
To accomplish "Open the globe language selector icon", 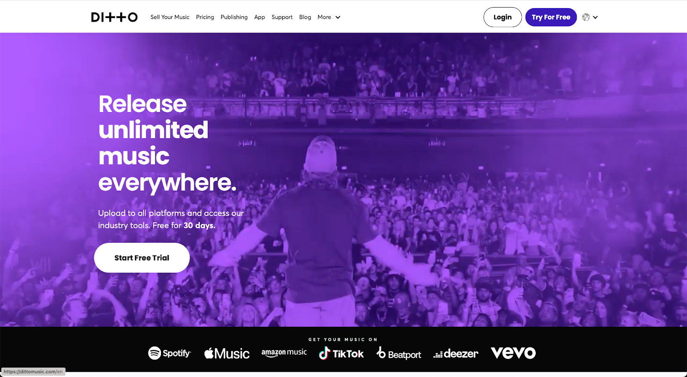I will point(586,17).
